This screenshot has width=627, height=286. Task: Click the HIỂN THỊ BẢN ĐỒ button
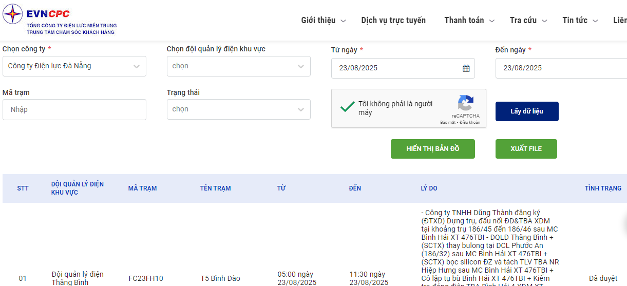(x=433, y=149)
